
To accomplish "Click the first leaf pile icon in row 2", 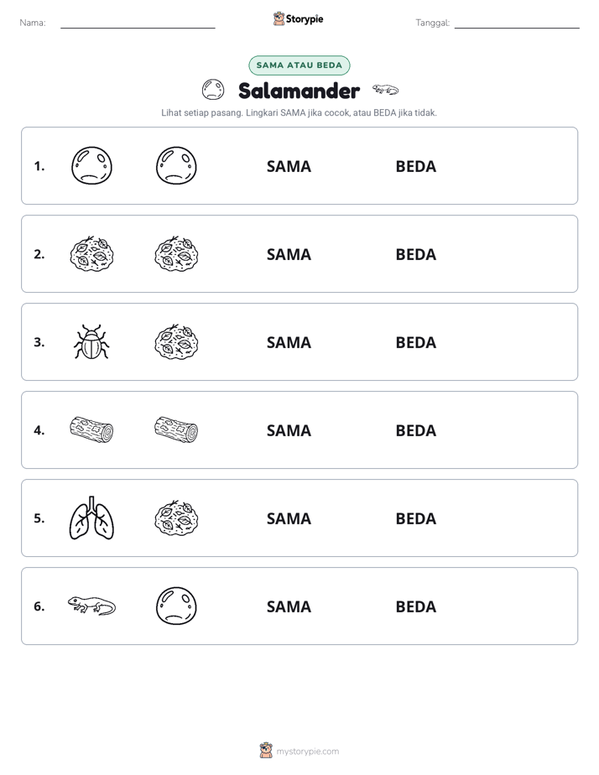I will pos(91,253).
